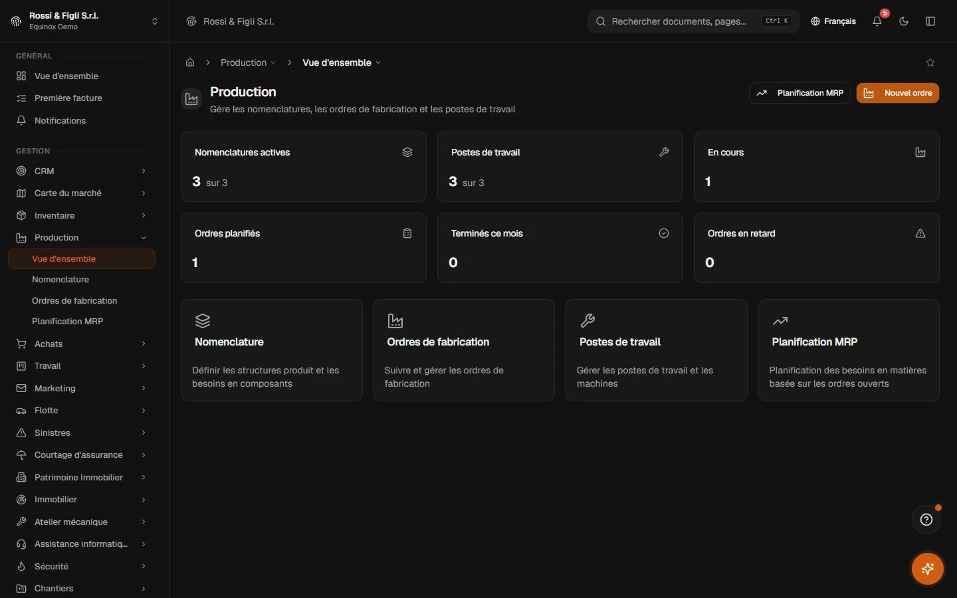Launch the orange AI assistant sparkle button

point(928,569)
